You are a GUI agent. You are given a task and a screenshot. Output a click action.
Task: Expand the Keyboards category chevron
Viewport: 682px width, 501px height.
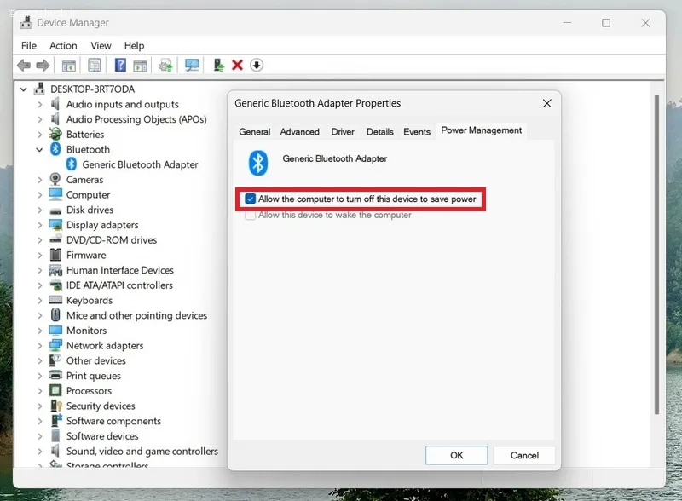(x=39, y=301)
